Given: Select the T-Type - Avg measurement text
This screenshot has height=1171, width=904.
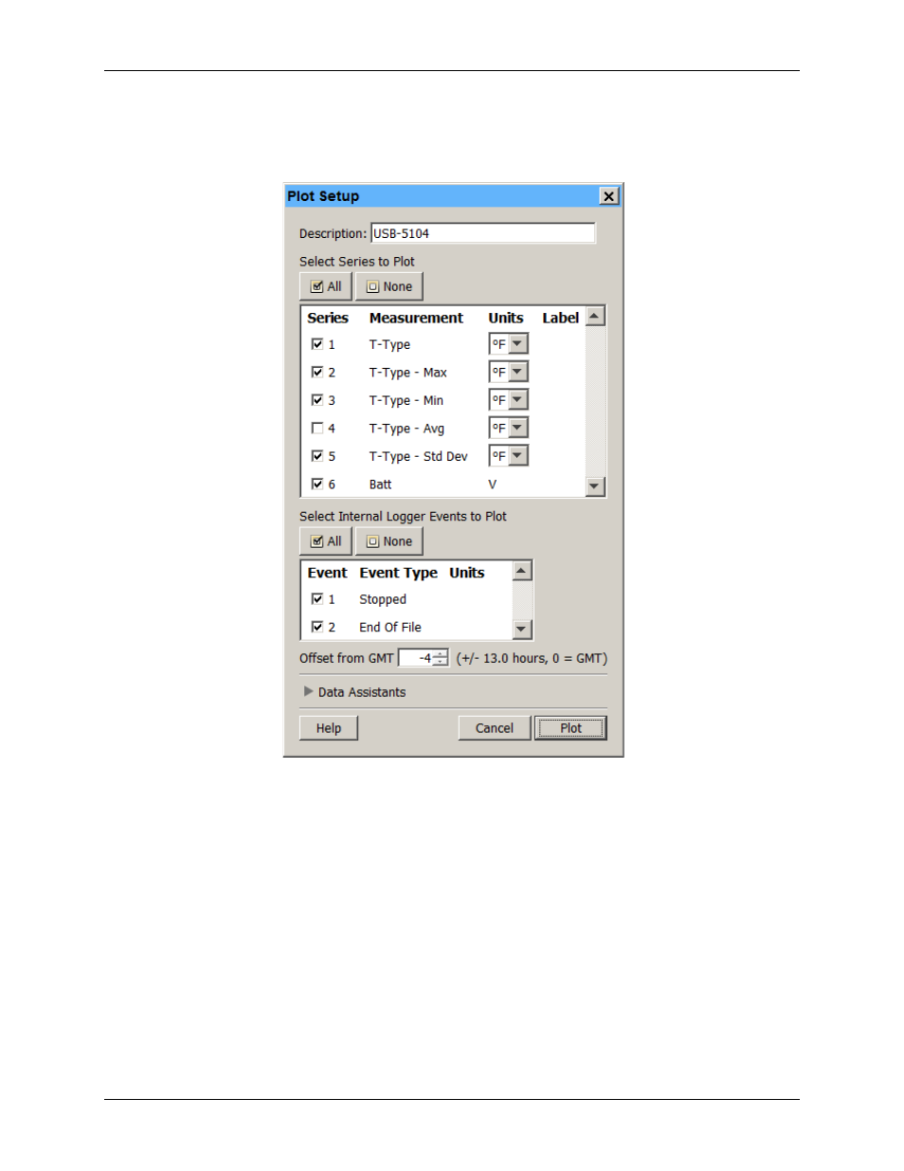Looking at the screenshot, I should [x=407, y=429].
